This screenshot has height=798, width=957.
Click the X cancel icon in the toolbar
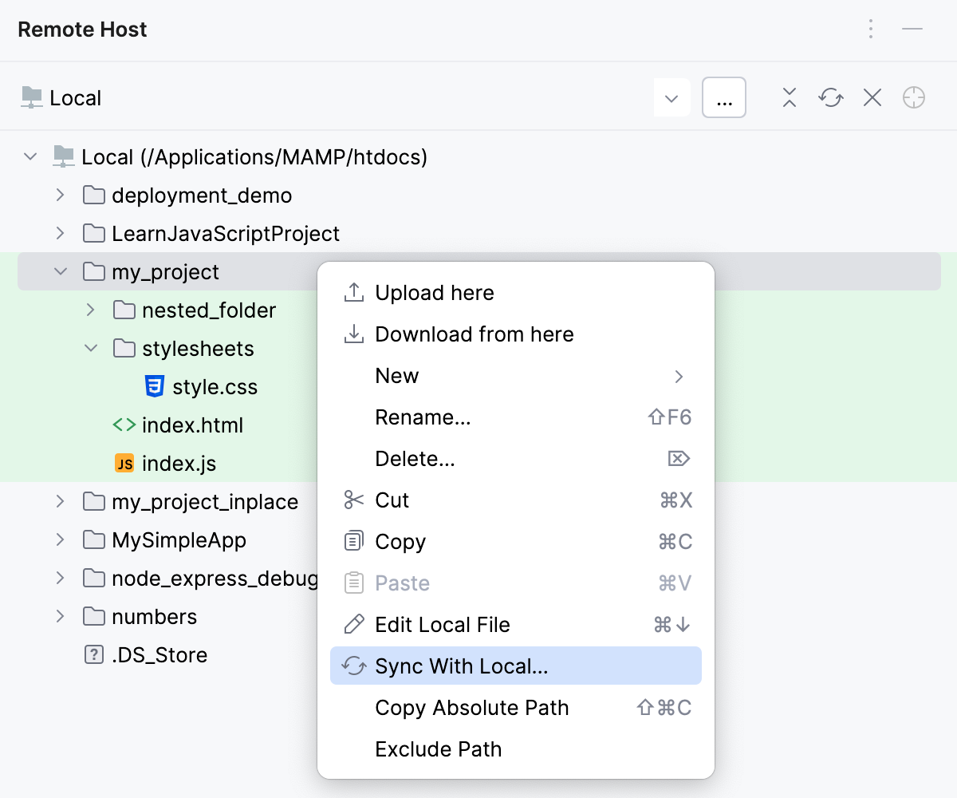pyautogui.click(x=872, y=97)
